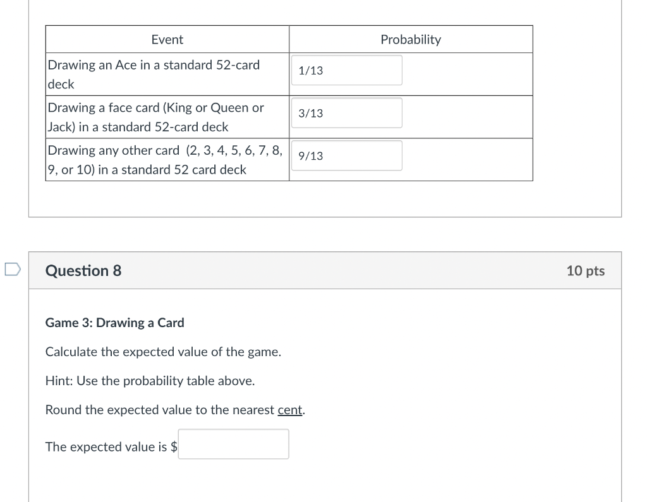Click the Game 3: Drawing a Card heading
Image resolution: width=647 pixels, height=502 pixels.
pos(114,323)
